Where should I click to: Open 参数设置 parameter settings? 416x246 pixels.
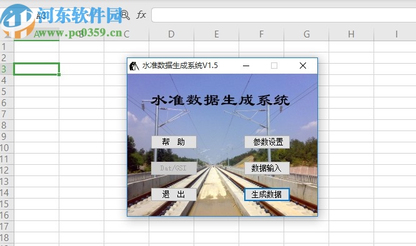pos(267,142)
